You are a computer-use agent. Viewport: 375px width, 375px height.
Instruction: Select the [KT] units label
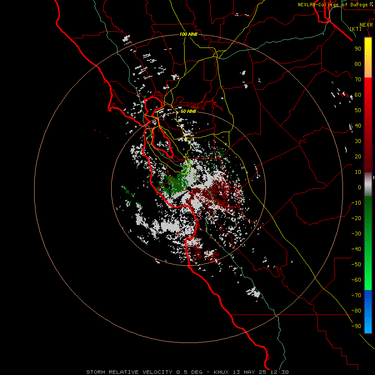[355, 29]
